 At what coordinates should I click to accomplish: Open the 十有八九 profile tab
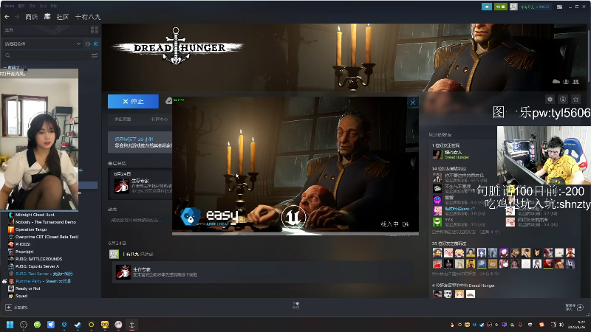[x=88, y=17]
